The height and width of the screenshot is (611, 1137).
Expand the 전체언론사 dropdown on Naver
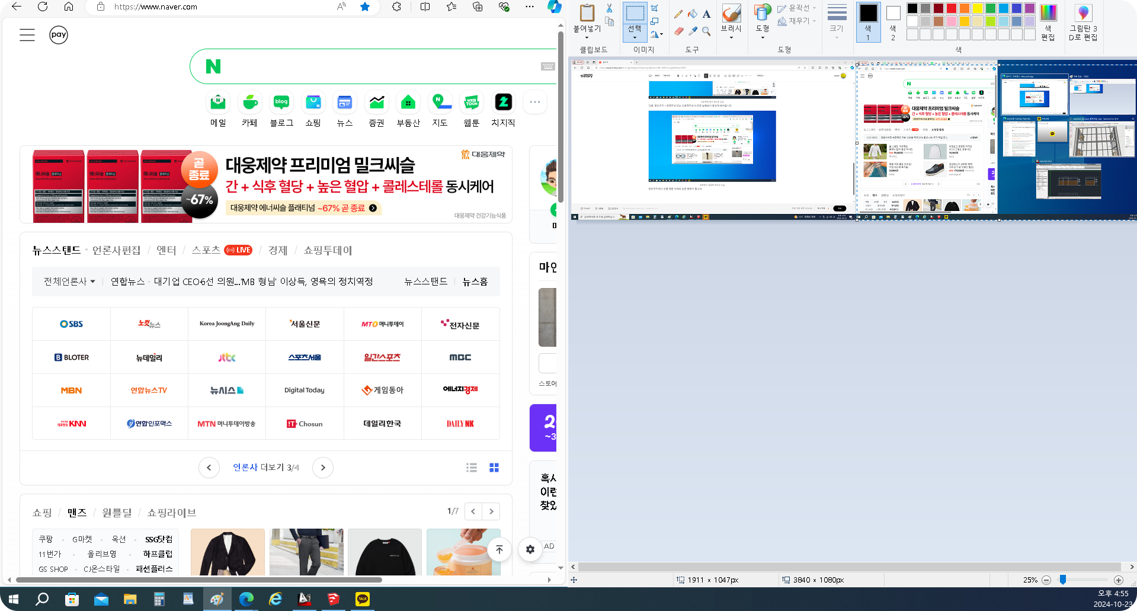(x=69, y=281)
